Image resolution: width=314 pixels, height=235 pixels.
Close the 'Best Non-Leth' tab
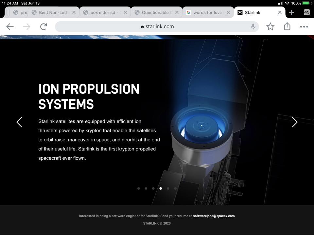tap(74, 12)
